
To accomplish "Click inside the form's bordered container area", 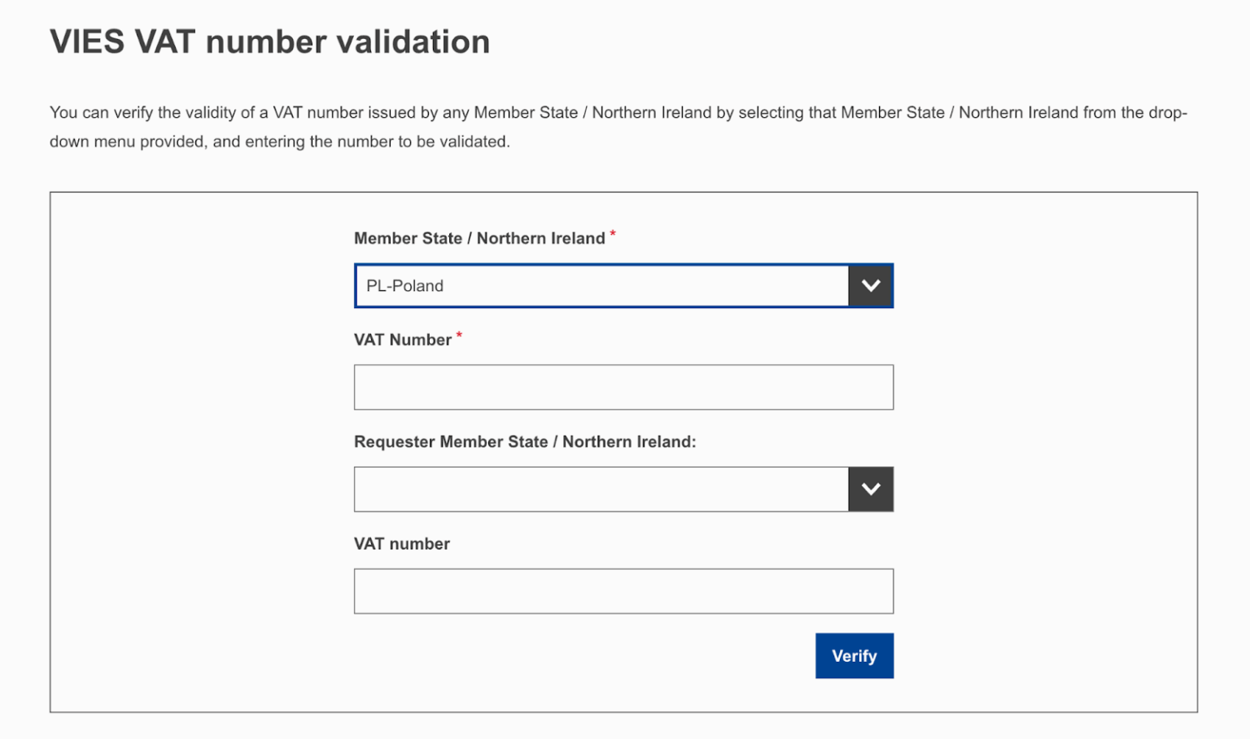I will [x=203, y=447].
